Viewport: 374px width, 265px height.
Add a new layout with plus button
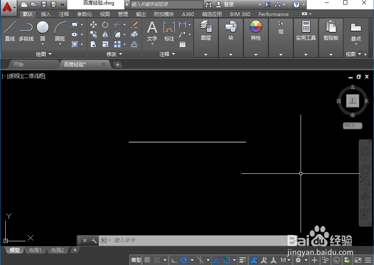click(75, 250)
